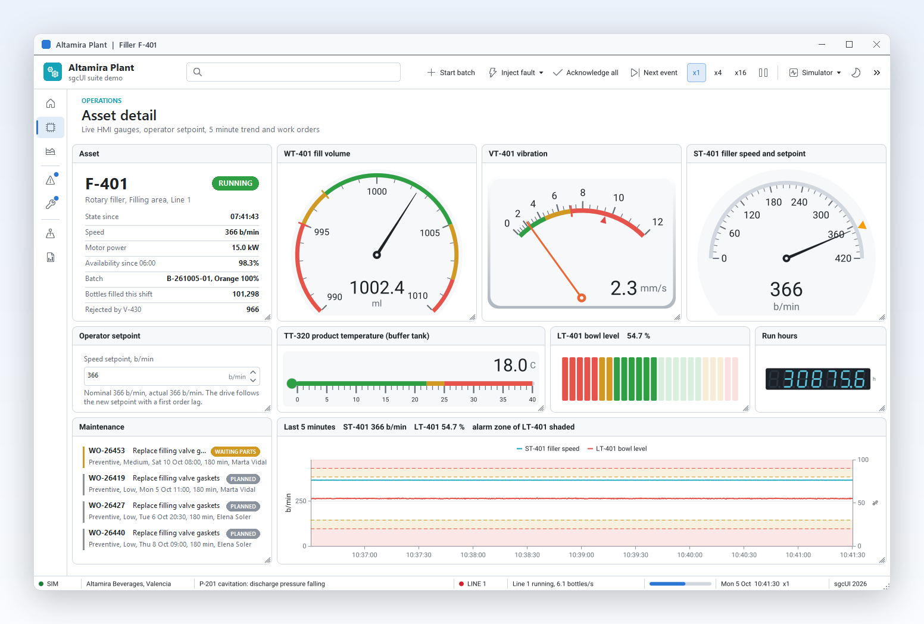
Task: Decrease speed setpoint with down arrow
Action: point(253,380)
